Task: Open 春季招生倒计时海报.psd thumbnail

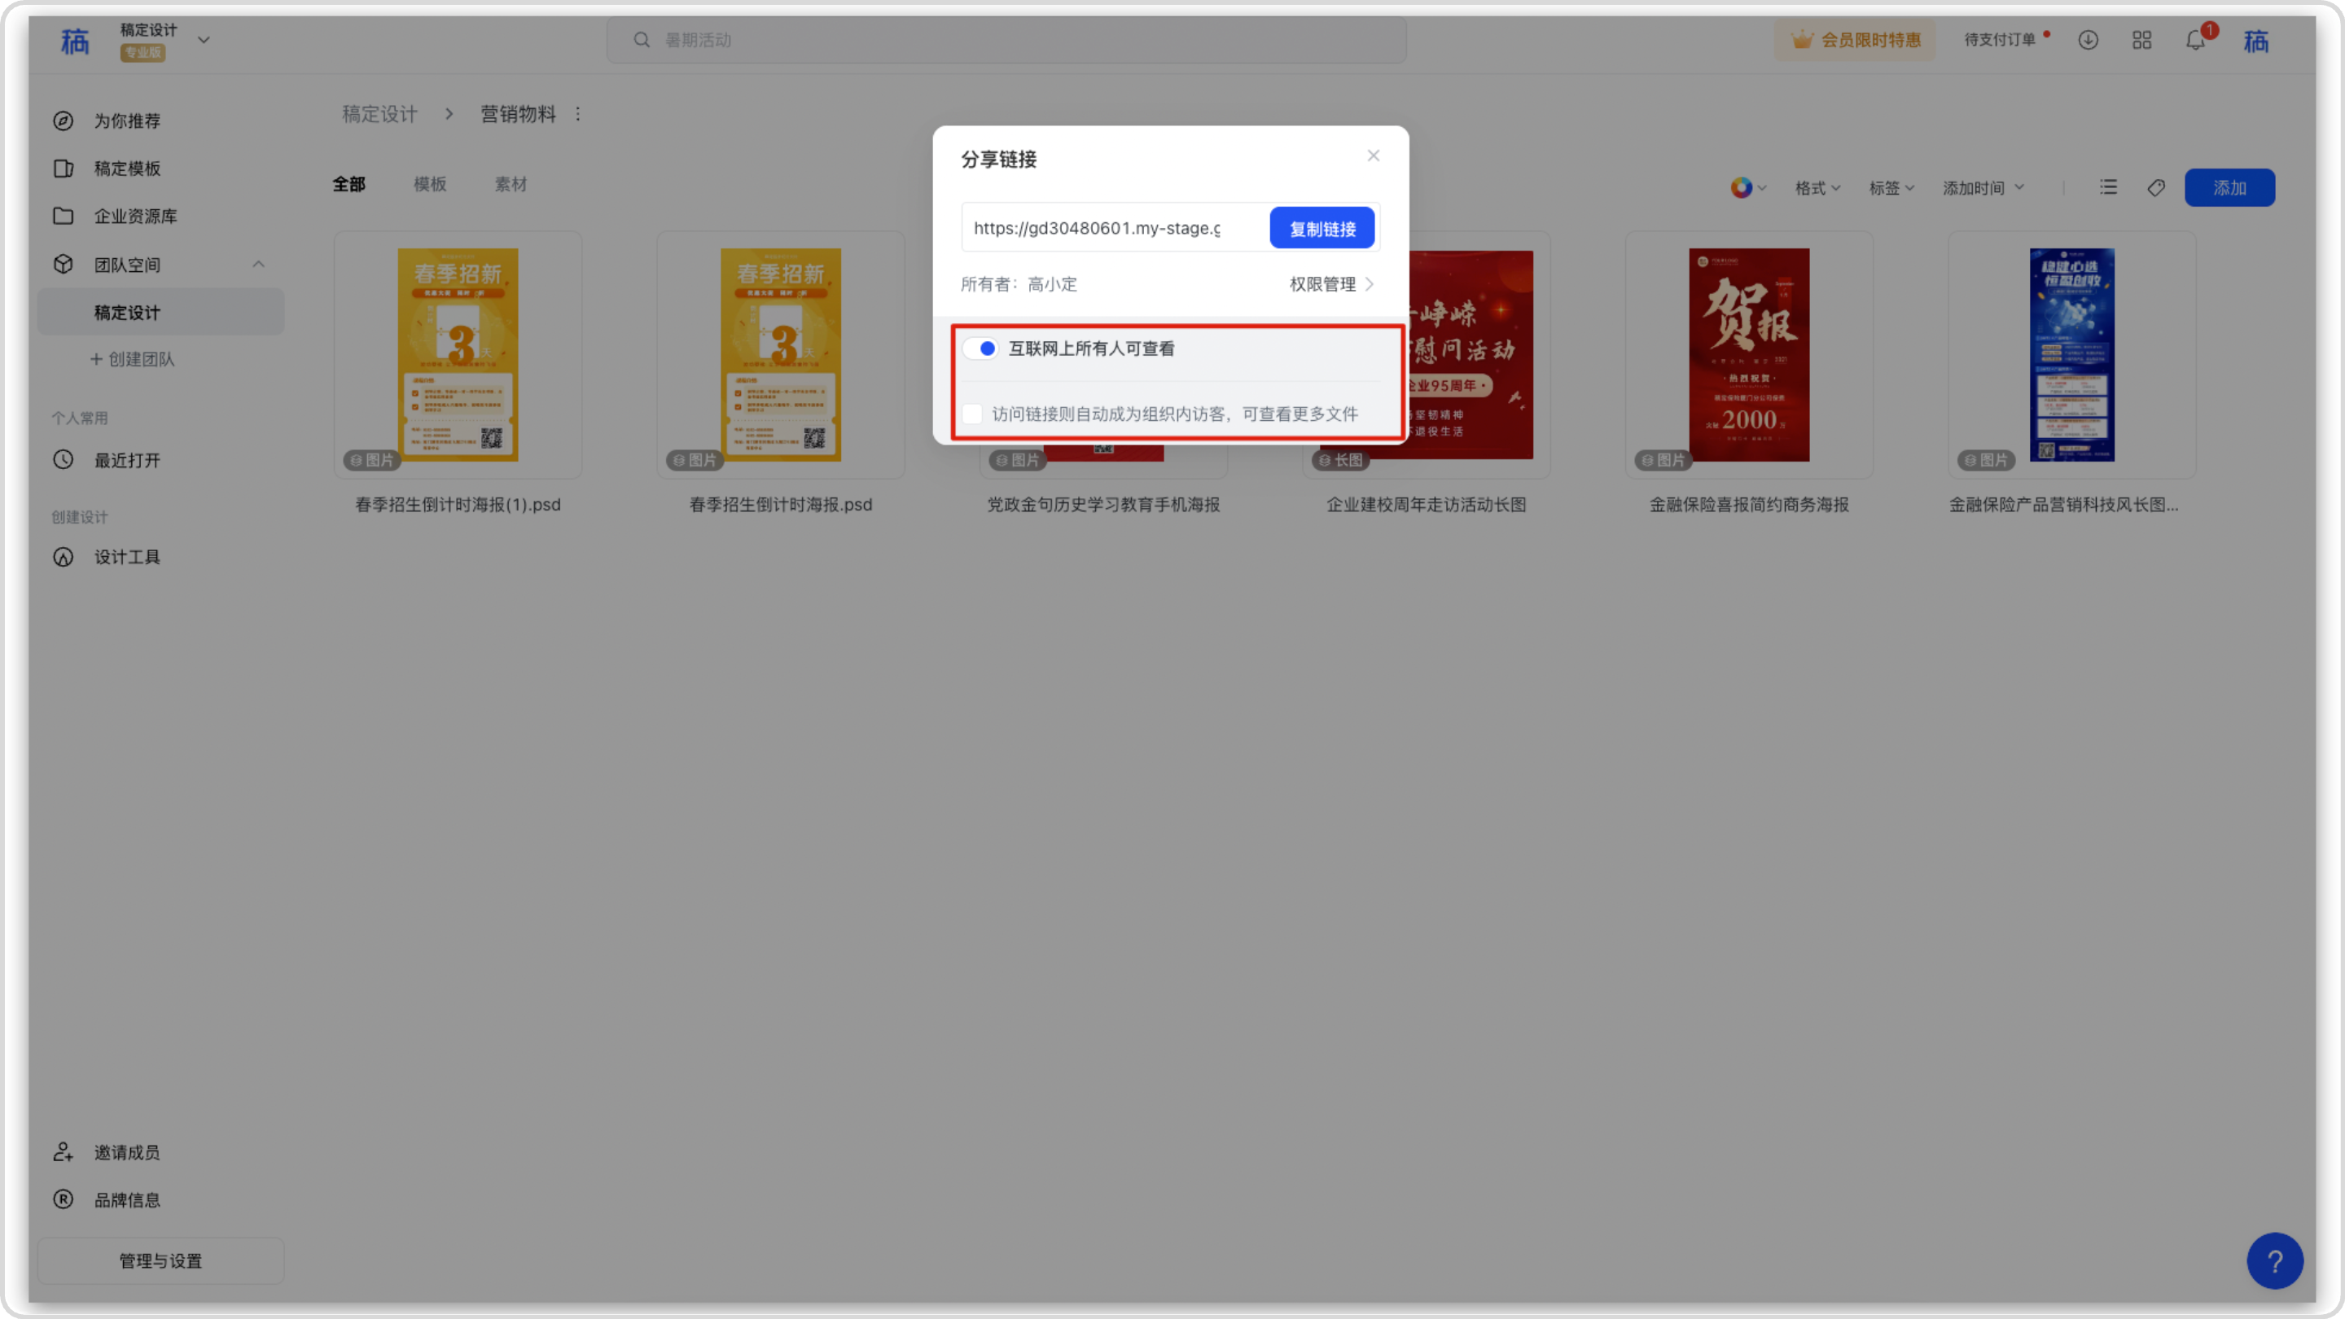Action: click(x=781, y=355)
